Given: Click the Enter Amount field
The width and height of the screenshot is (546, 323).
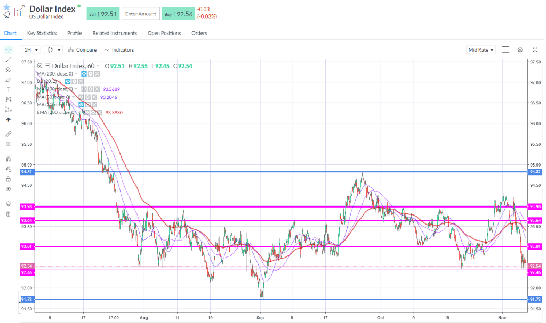Looking at the screenshot, I should (x=141, y=14).
